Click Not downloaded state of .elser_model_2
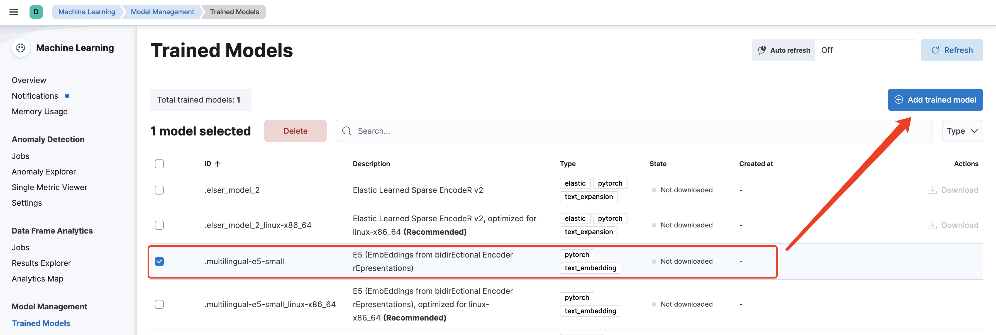This screenshot has width=996, height=335. click(682, 190)
